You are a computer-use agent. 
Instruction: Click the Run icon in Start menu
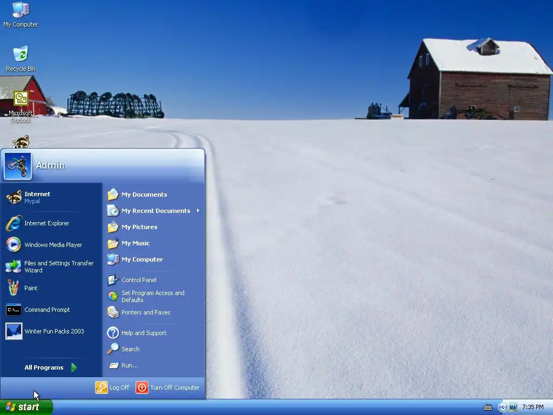(113, 365)
